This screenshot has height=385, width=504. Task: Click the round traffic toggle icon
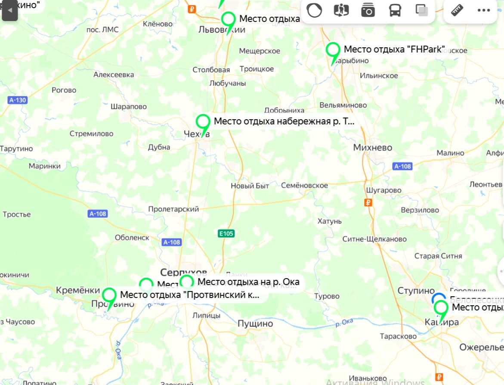[314, 10]
